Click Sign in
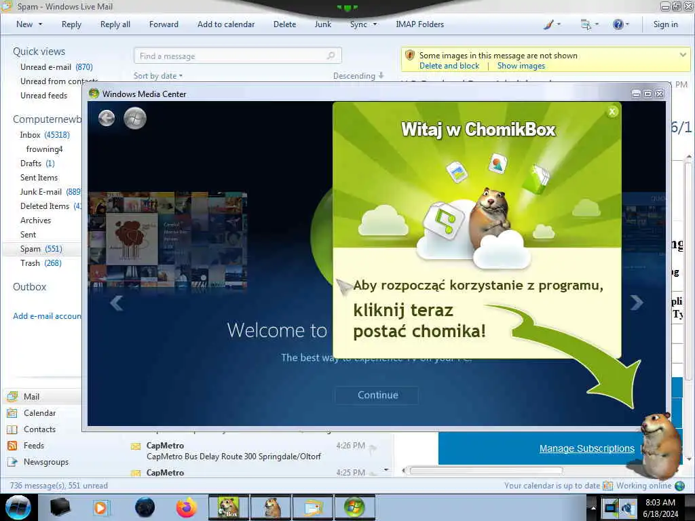Image resolution: width=695 pixels, height=521 pixels. [665, 24]
